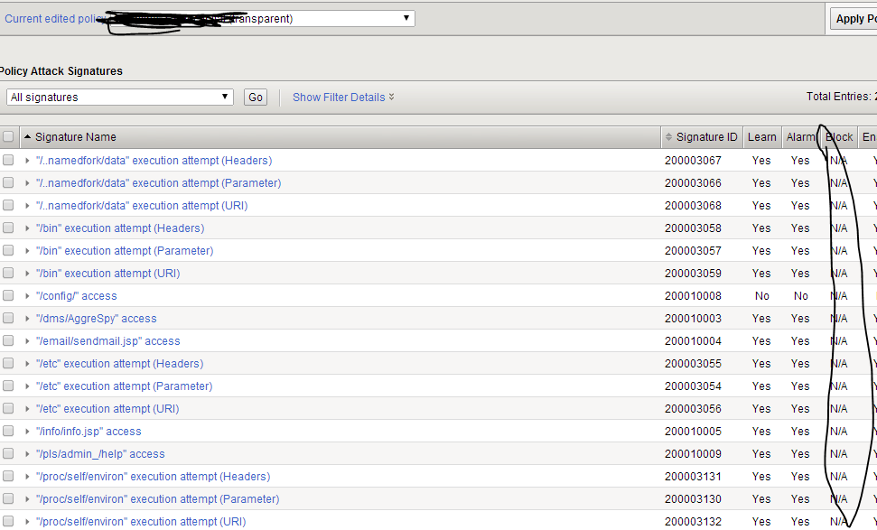Expand the "/proc/self/environ" (Parameter) row arrow

(27, 499)
